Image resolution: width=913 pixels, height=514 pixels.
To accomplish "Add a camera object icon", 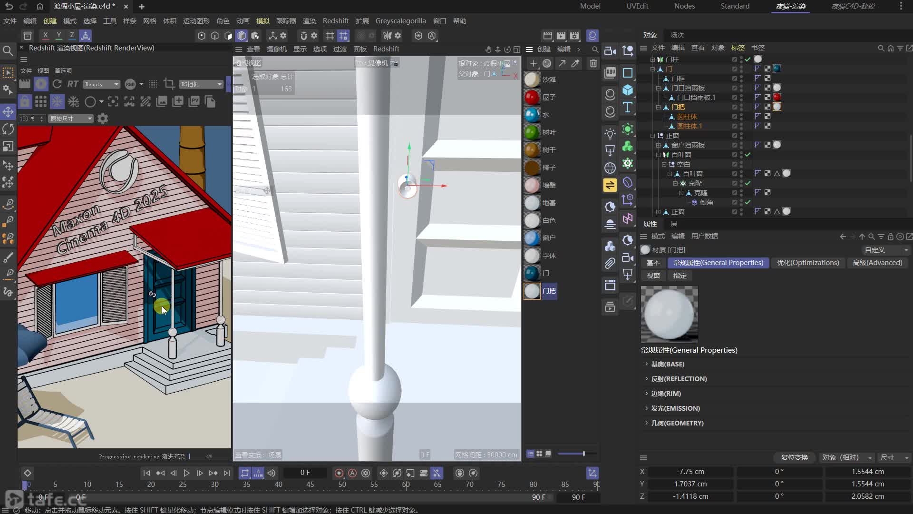I will click(x=610, y=51).
